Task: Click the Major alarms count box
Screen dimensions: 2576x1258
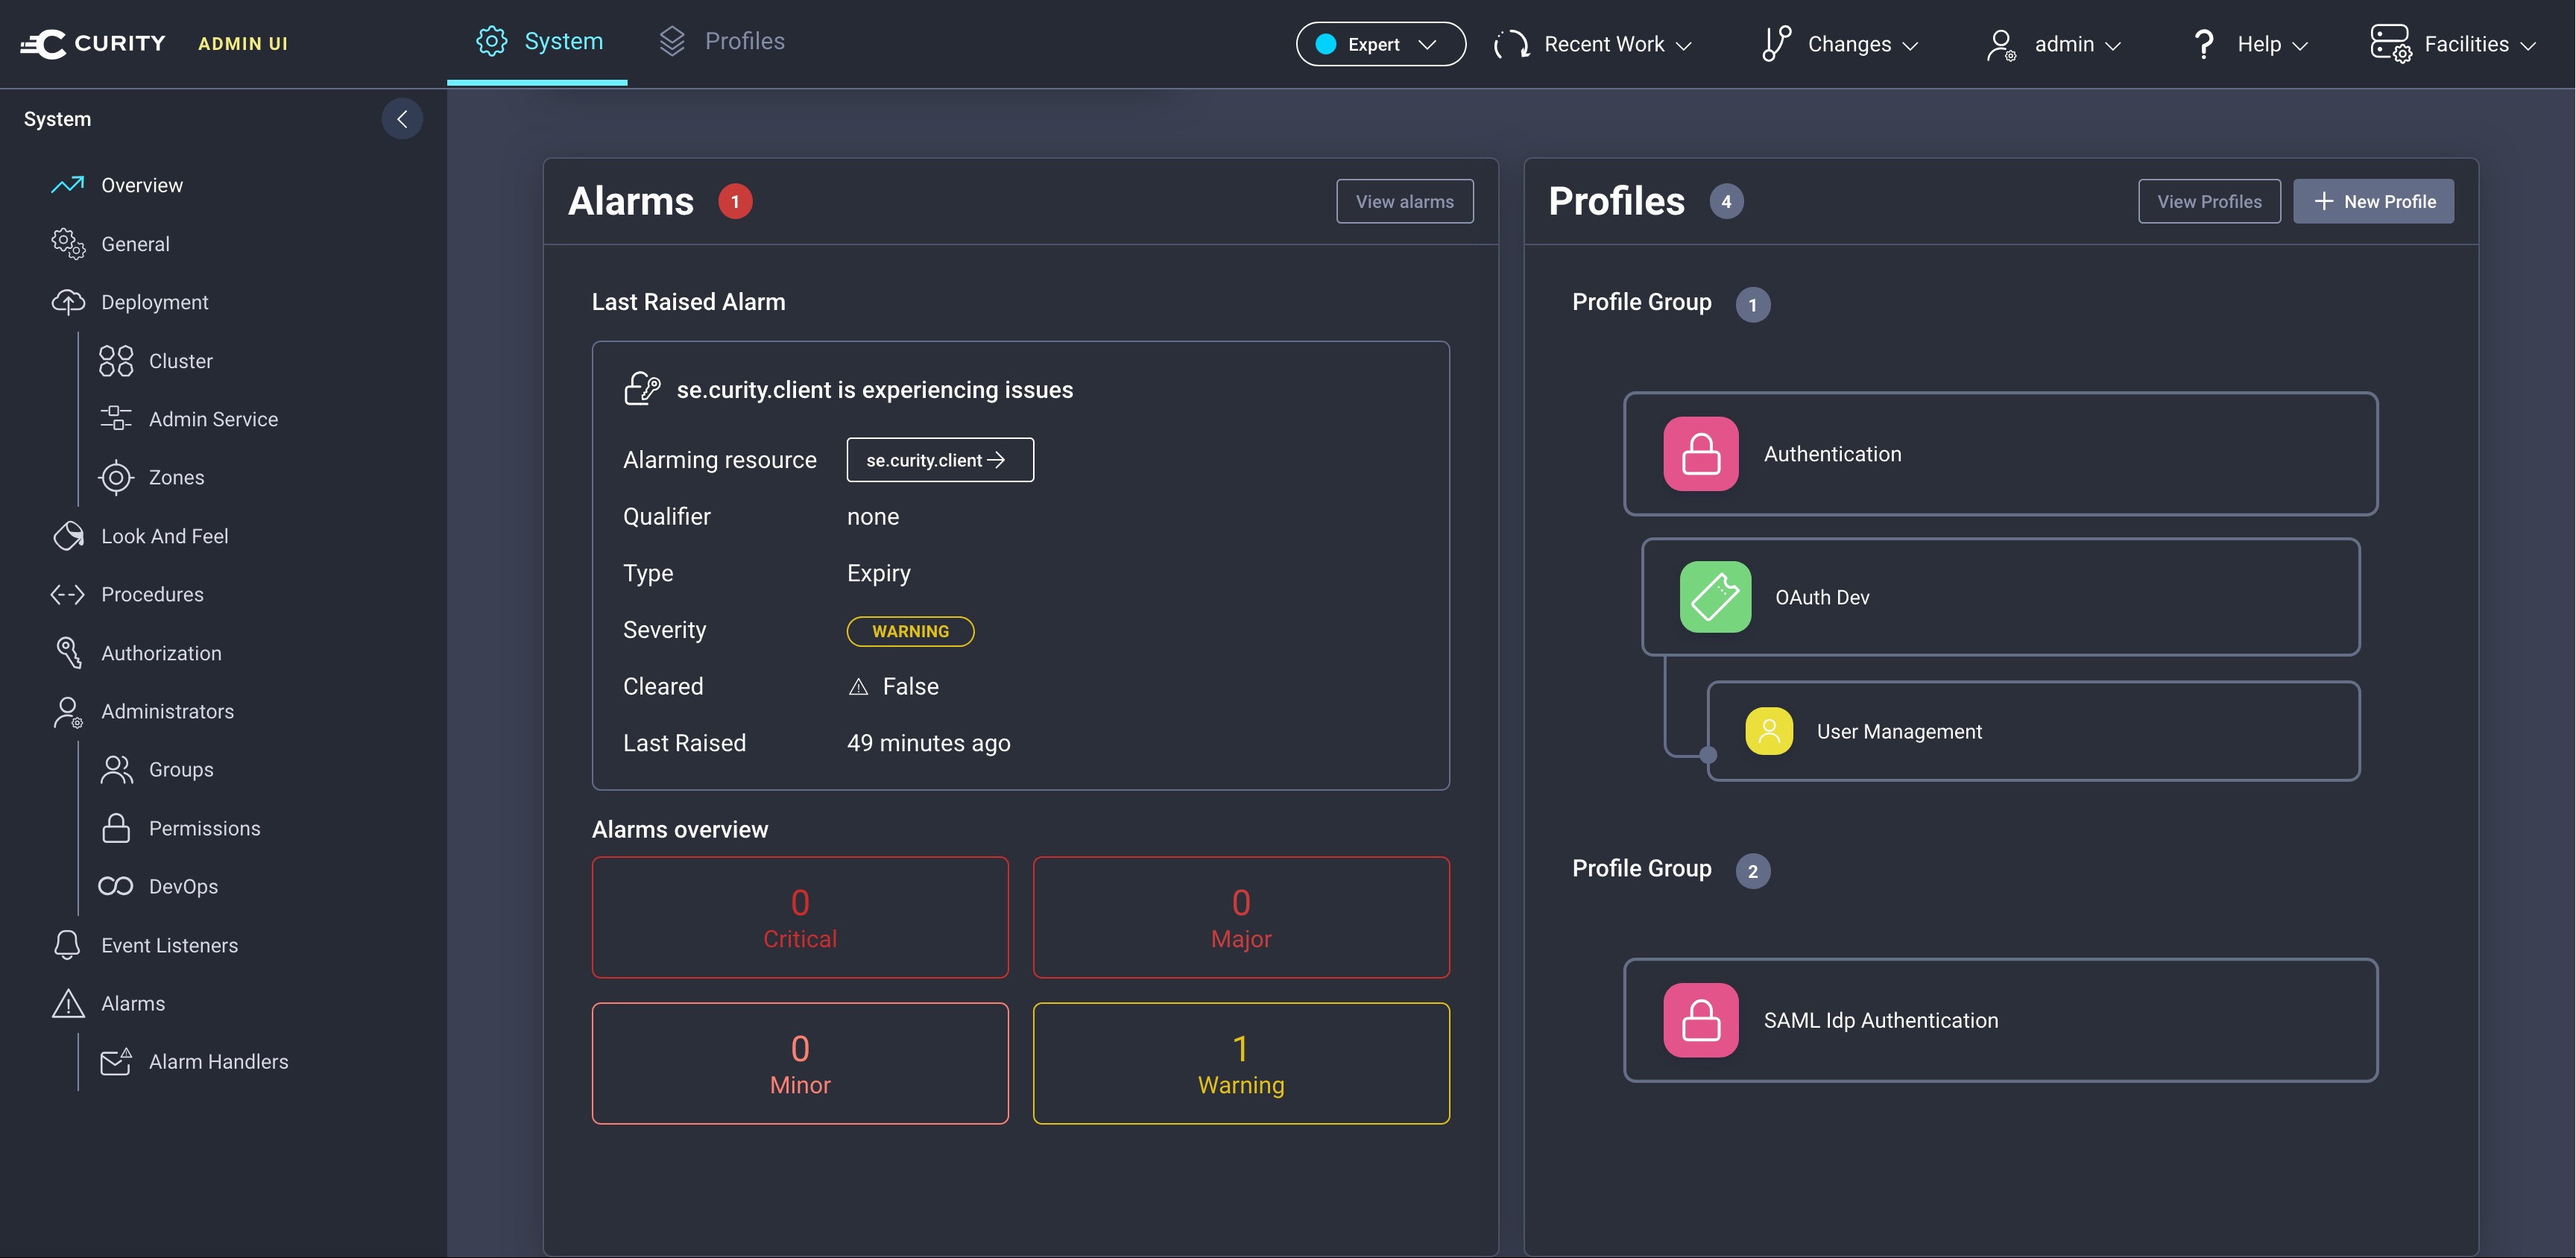Action: 1241,917
